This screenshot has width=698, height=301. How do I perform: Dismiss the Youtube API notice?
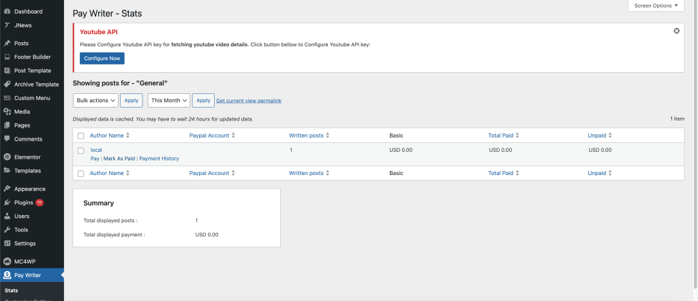(676, 31)
